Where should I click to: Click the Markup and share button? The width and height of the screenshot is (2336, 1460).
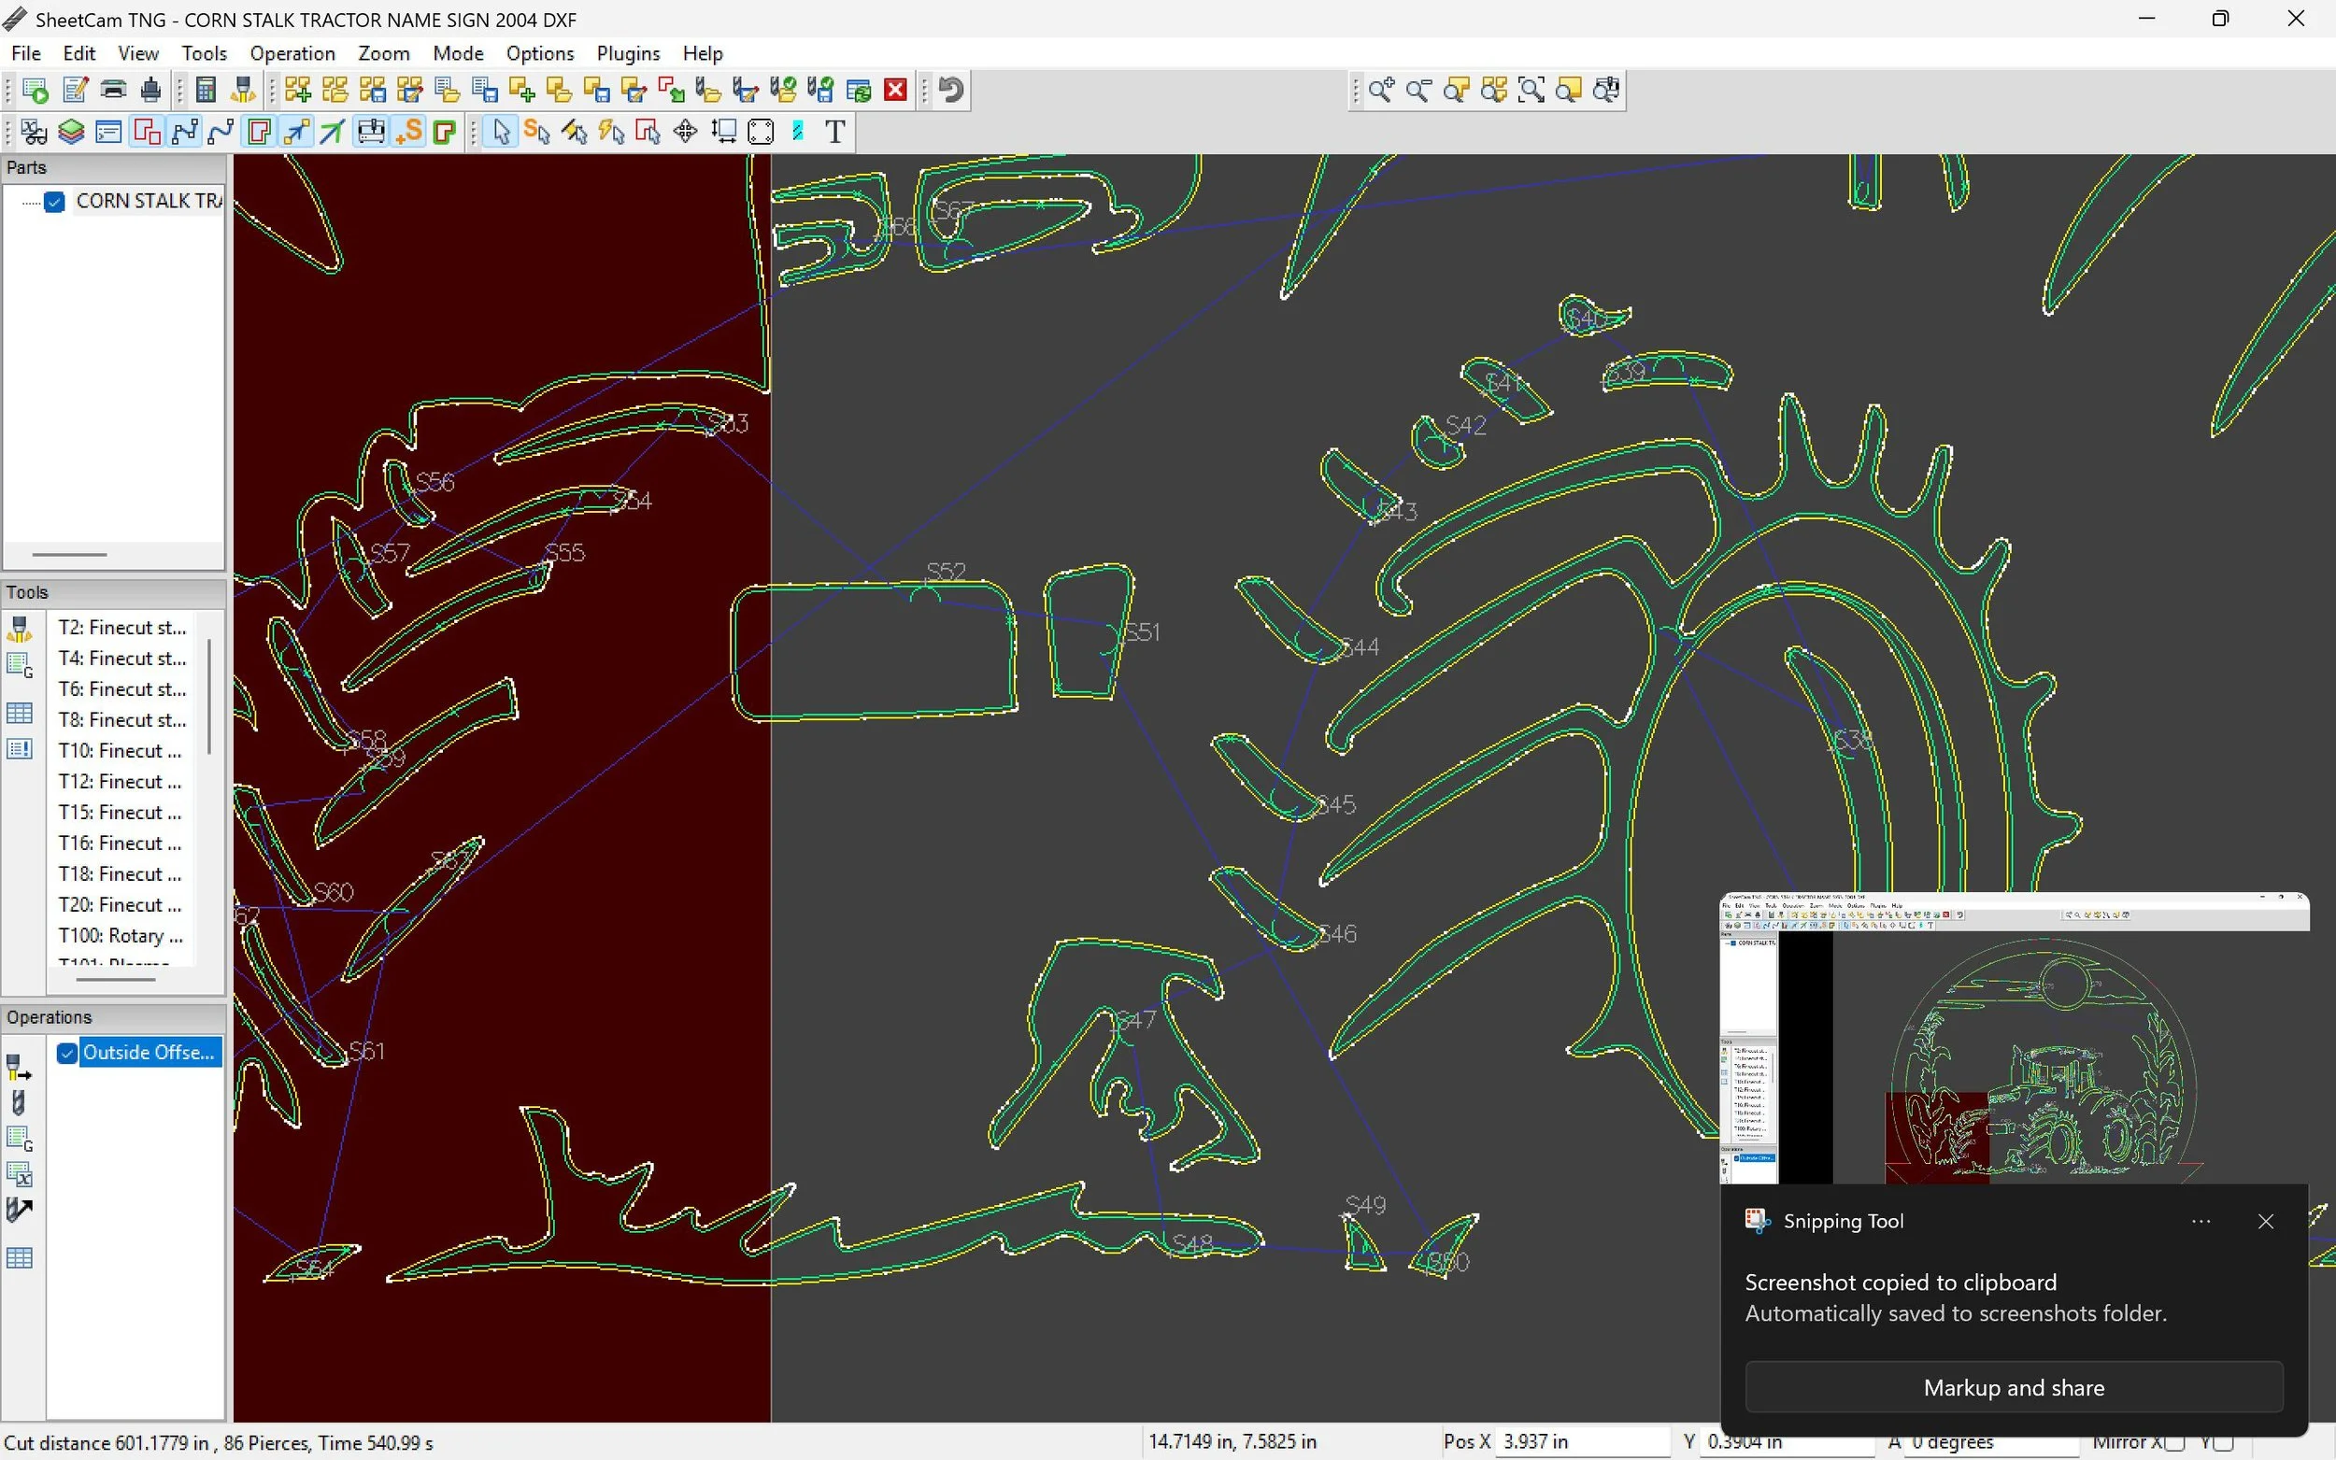tap(2014, 1387)
